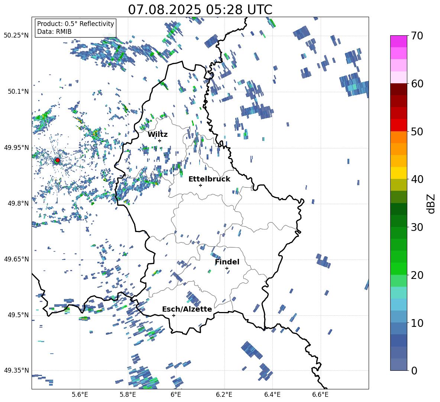Click the 'Data: RMIB' label

click(x=54, y=32)
